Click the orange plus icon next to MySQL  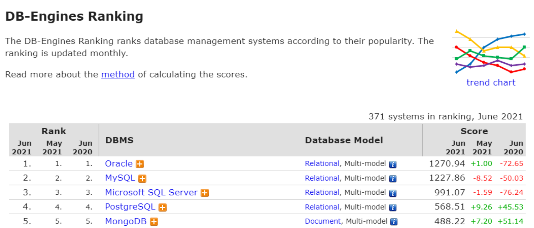[142, 179]
